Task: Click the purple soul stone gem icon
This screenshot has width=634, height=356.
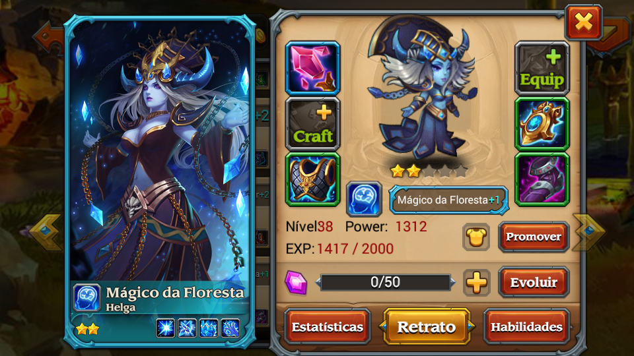Action: click(x=296, y=282)
